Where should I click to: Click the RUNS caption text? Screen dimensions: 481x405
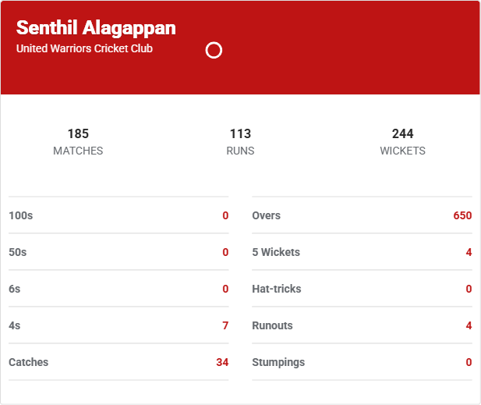coord(240,151)
